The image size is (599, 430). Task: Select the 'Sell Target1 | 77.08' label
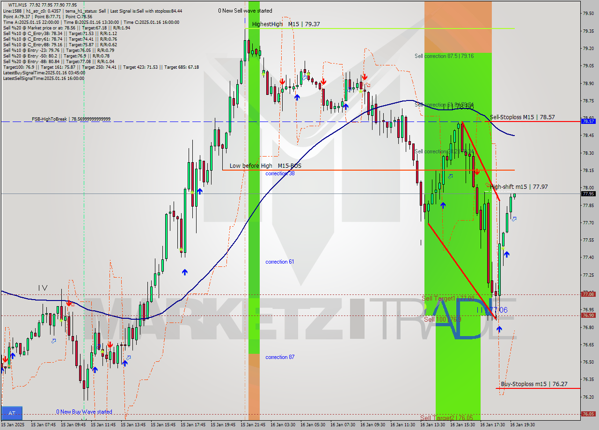tap(448, 298)
